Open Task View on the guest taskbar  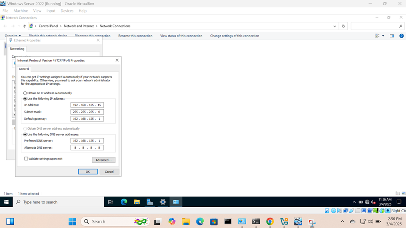(x=110, y=202)
